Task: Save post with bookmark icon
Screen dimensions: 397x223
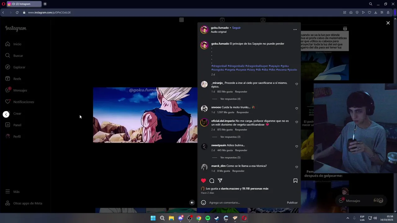Action: tap(295, 181)
